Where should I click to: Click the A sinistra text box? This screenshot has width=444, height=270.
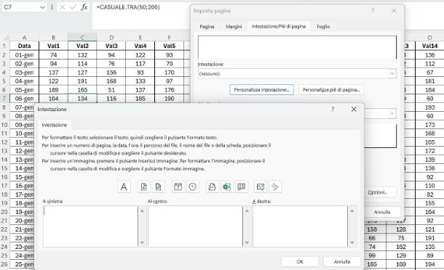pos(90,226)
